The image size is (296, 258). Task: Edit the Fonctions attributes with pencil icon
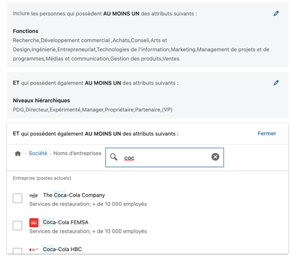tap(276, 13)
